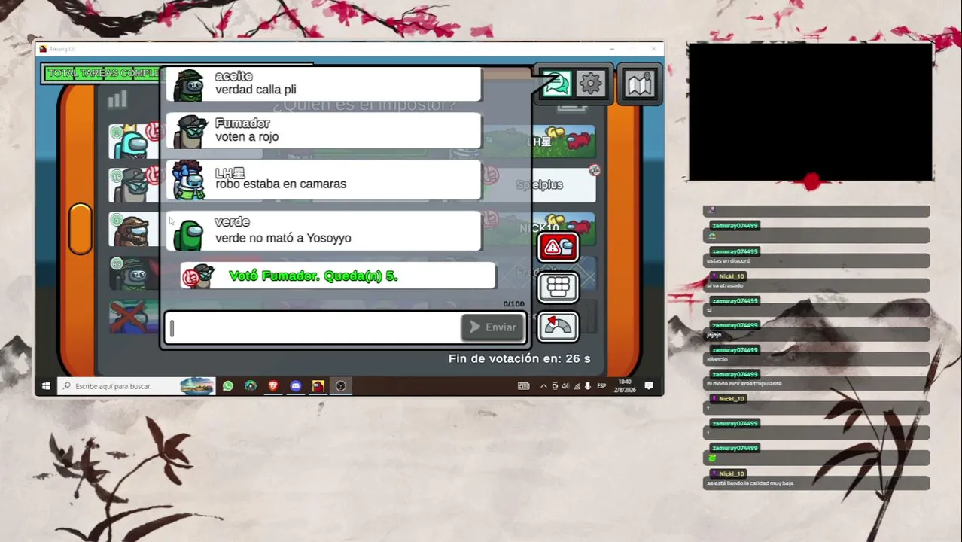Vote for the Spielplus player card
Viewport: 962px width, 542px height.
(x=539, y=185)
